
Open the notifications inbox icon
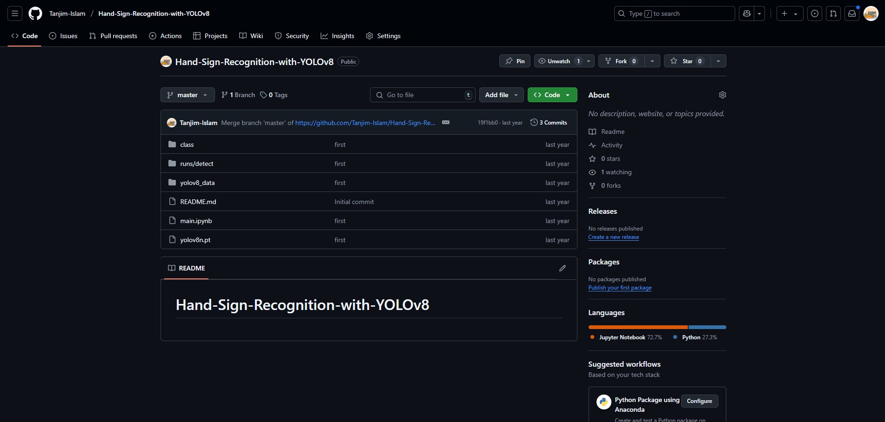click(852, 13)
